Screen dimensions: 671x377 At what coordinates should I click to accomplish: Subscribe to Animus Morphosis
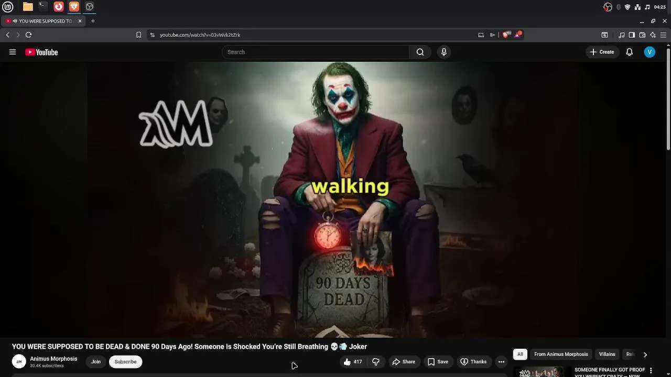coord(125,362)
